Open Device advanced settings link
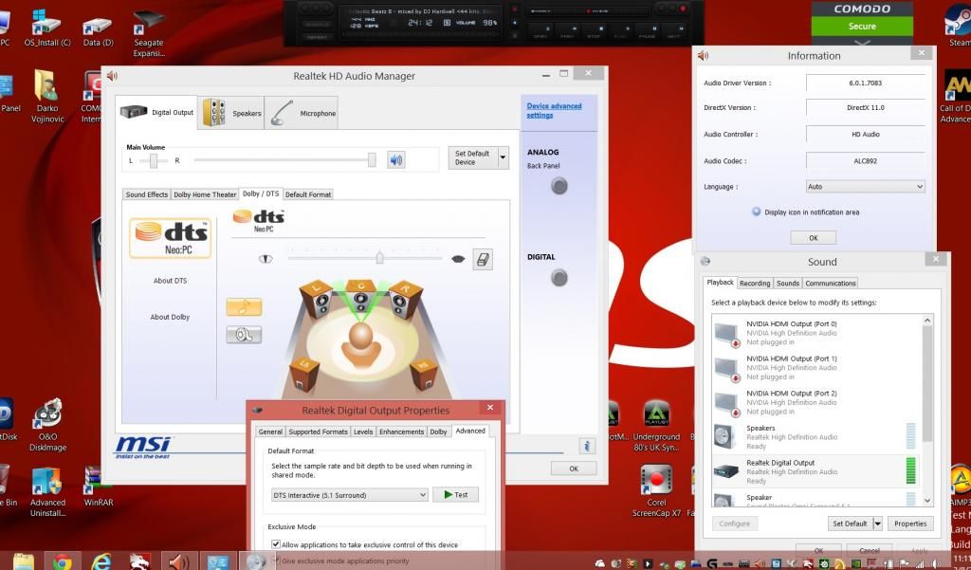 click(554, 110)
